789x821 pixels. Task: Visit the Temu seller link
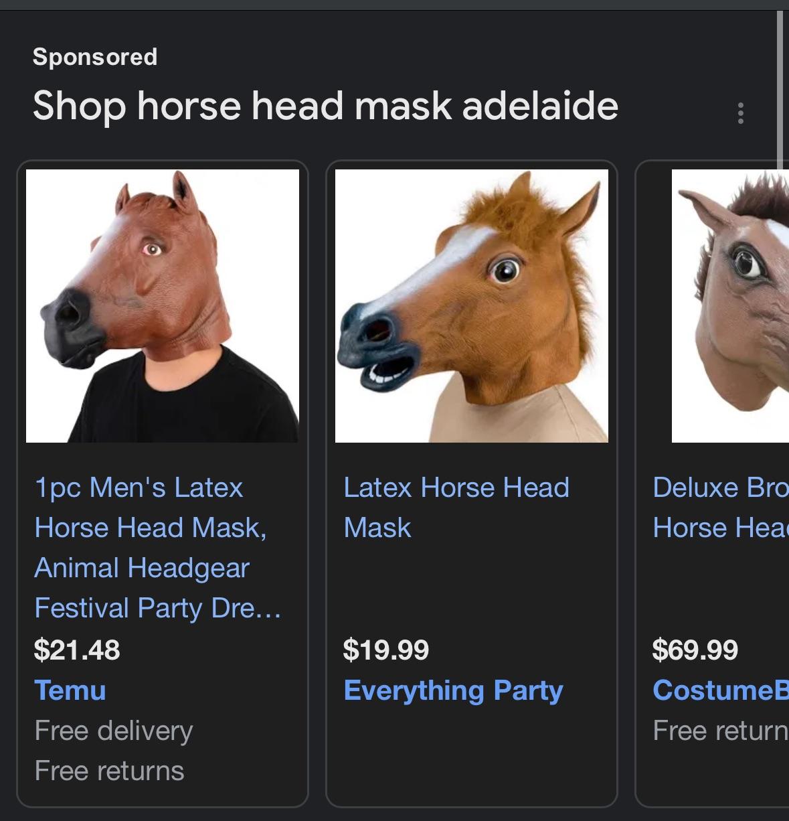point(70,690)
